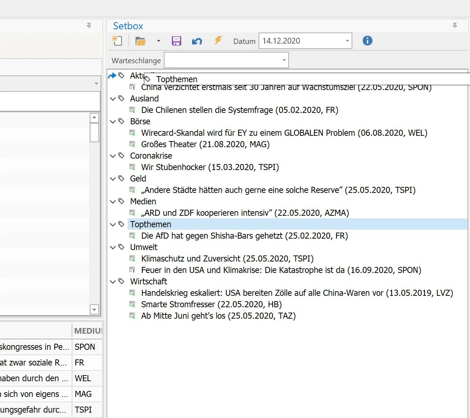The image size is (470, 418).
Task: Click the blue undo arrow icon
Action: (x=197, y=41)
